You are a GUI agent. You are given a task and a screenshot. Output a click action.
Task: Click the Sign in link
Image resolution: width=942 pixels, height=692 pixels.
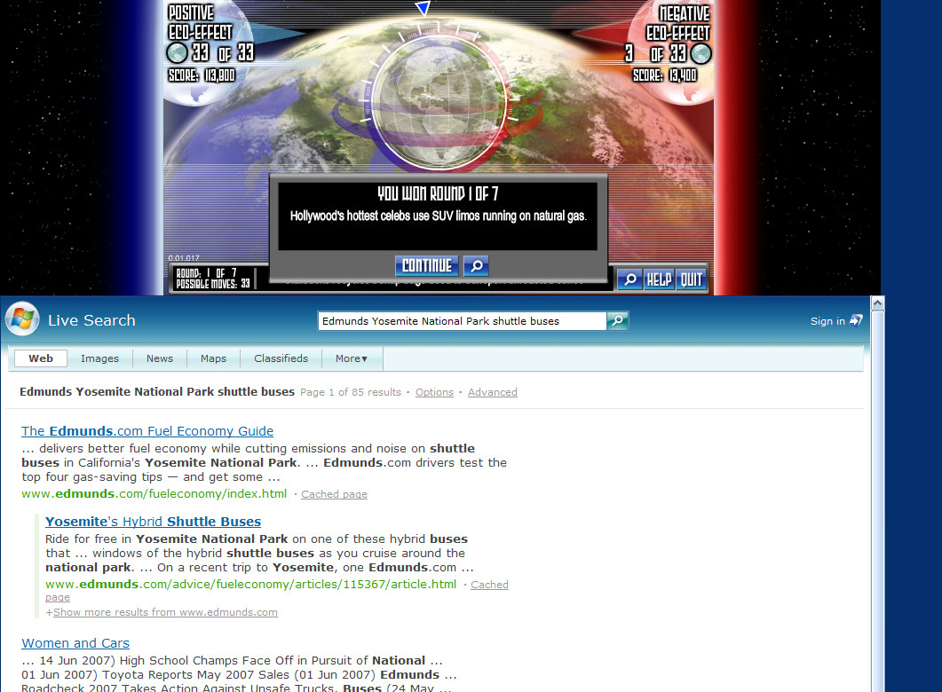click(x=827, y=321)
